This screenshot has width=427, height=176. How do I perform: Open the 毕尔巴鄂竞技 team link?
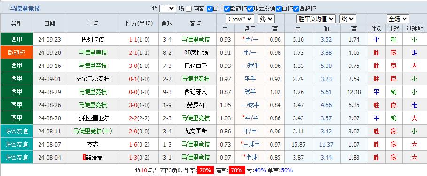point(93,79)
